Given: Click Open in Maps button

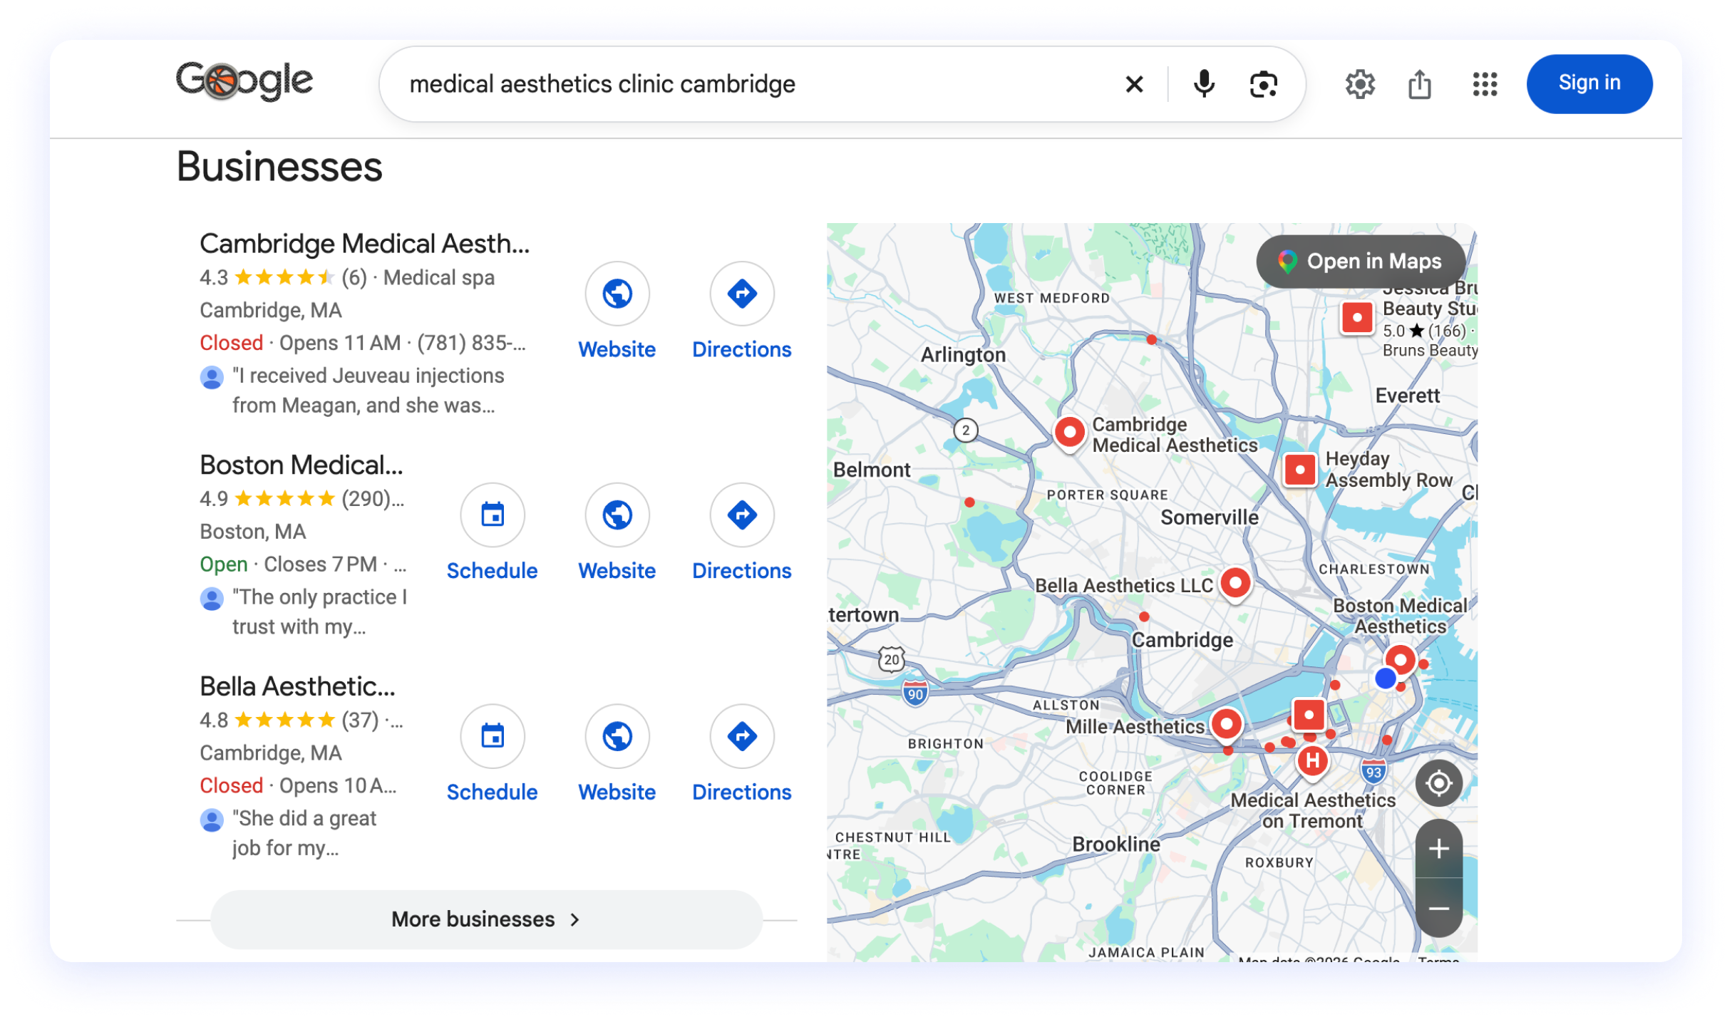Looking at the screenshot, I should (1359, 262).
